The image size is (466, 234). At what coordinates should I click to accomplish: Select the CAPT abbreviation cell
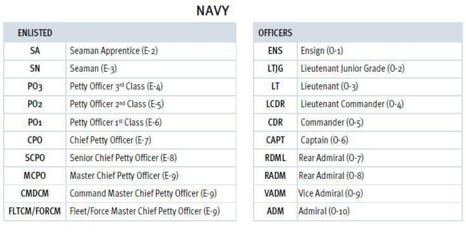pos(275,140)
